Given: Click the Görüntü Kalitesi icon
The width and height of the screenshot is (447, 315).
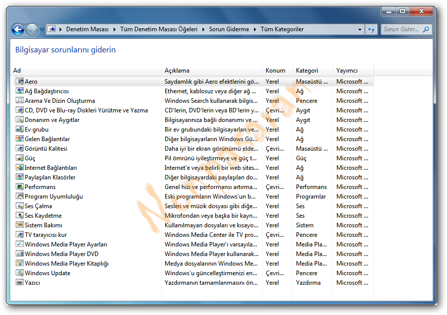Looking at the screenshot, I should point(19,149).
